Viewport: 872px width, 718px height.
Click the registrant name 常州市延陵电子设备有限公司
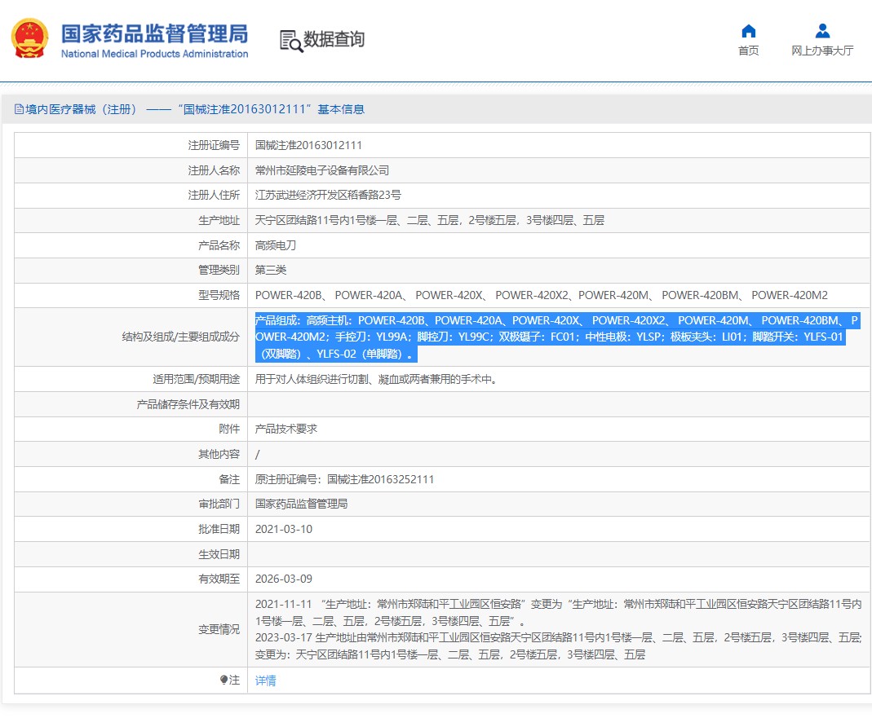coord(322,170)
